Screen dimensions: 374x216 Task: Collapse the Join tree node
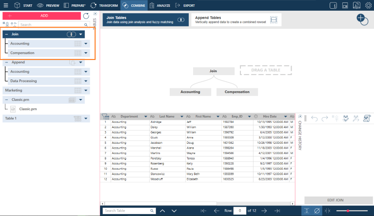(x=6, y=34)
